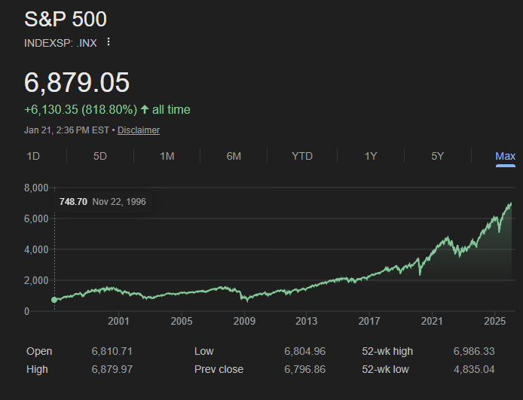Click the Prev close value 6,796.86

pos(304,369)
